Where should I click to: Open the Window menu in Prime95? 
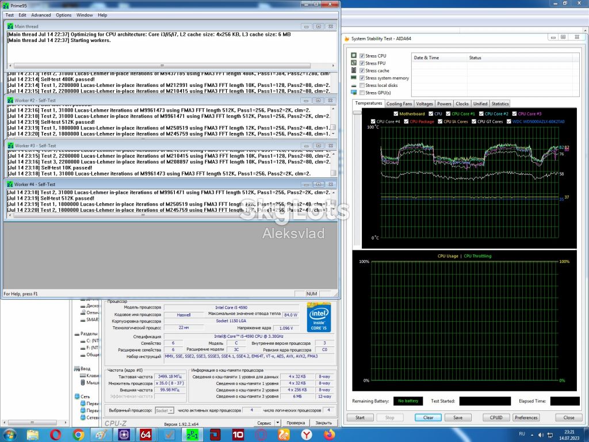pos(85,15)
